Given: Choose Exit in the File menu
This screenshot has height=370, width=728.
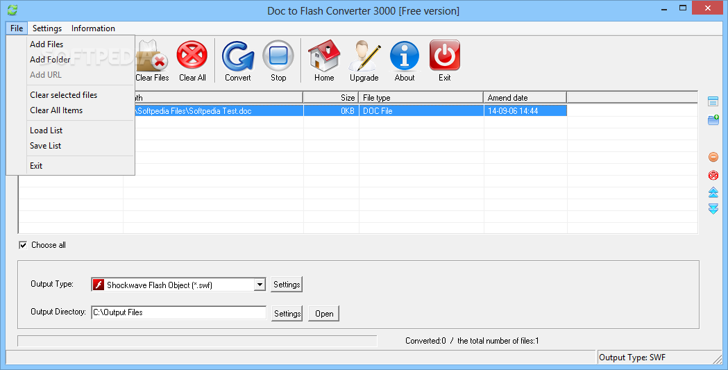Looking at the screenshot, I should [x=36, y=166].
